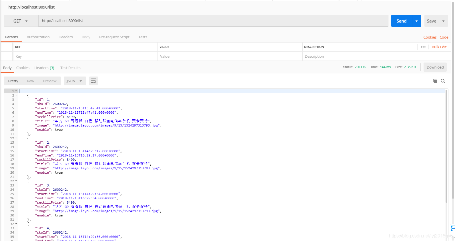Open image URL on line 29

pos(106,211)
